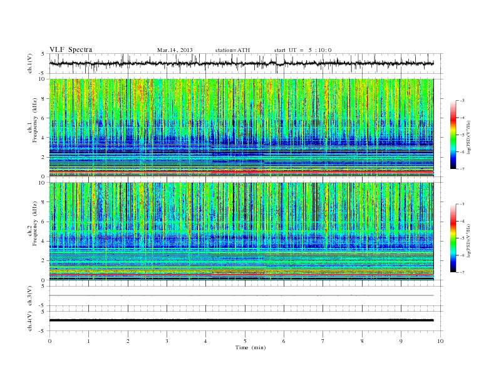Click the '8' kHz tick on ch.1 frequency axis
Viewport: 496px width, 383px height.
[43, 99]
